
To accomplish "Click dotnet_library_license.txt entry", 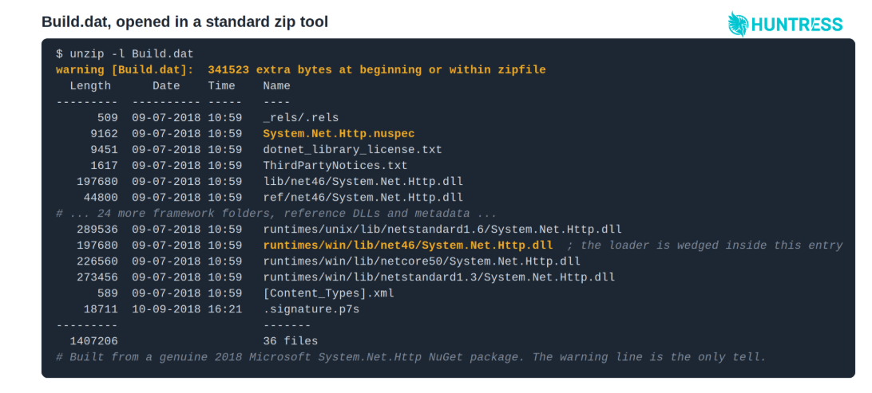I will tap(353, 150).
